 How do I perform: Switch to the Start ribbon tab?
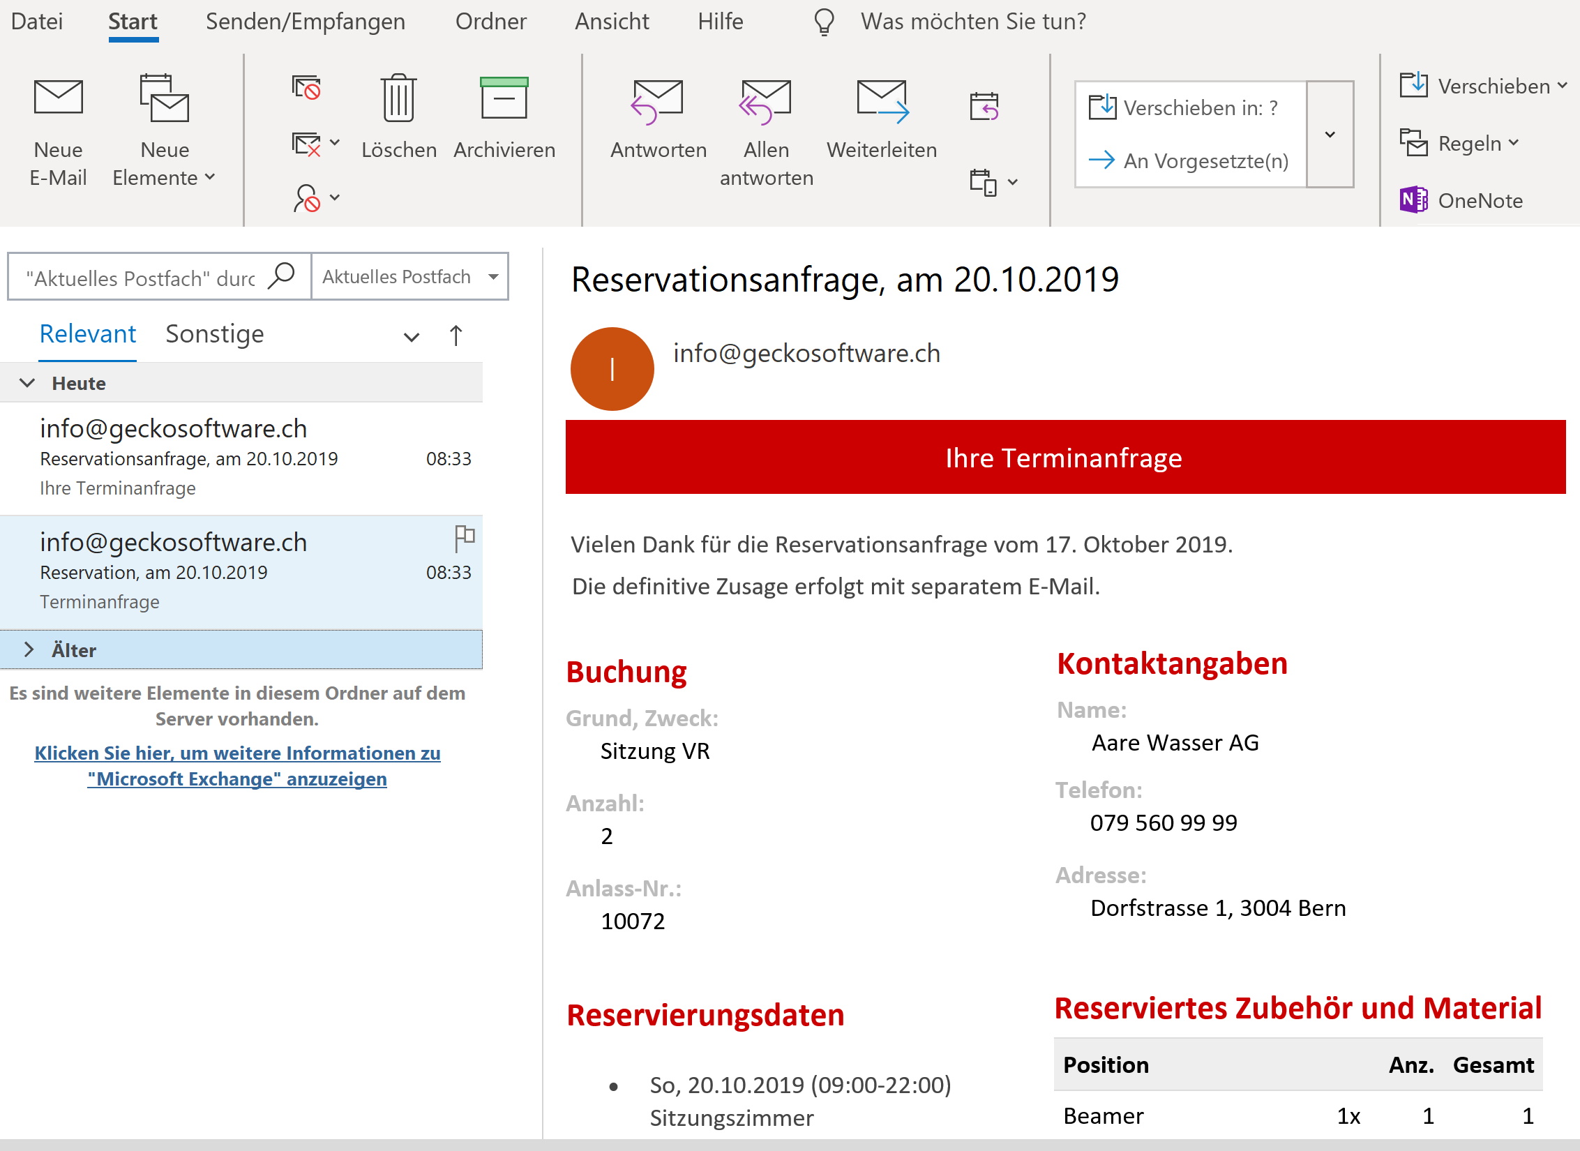(133, 22)
